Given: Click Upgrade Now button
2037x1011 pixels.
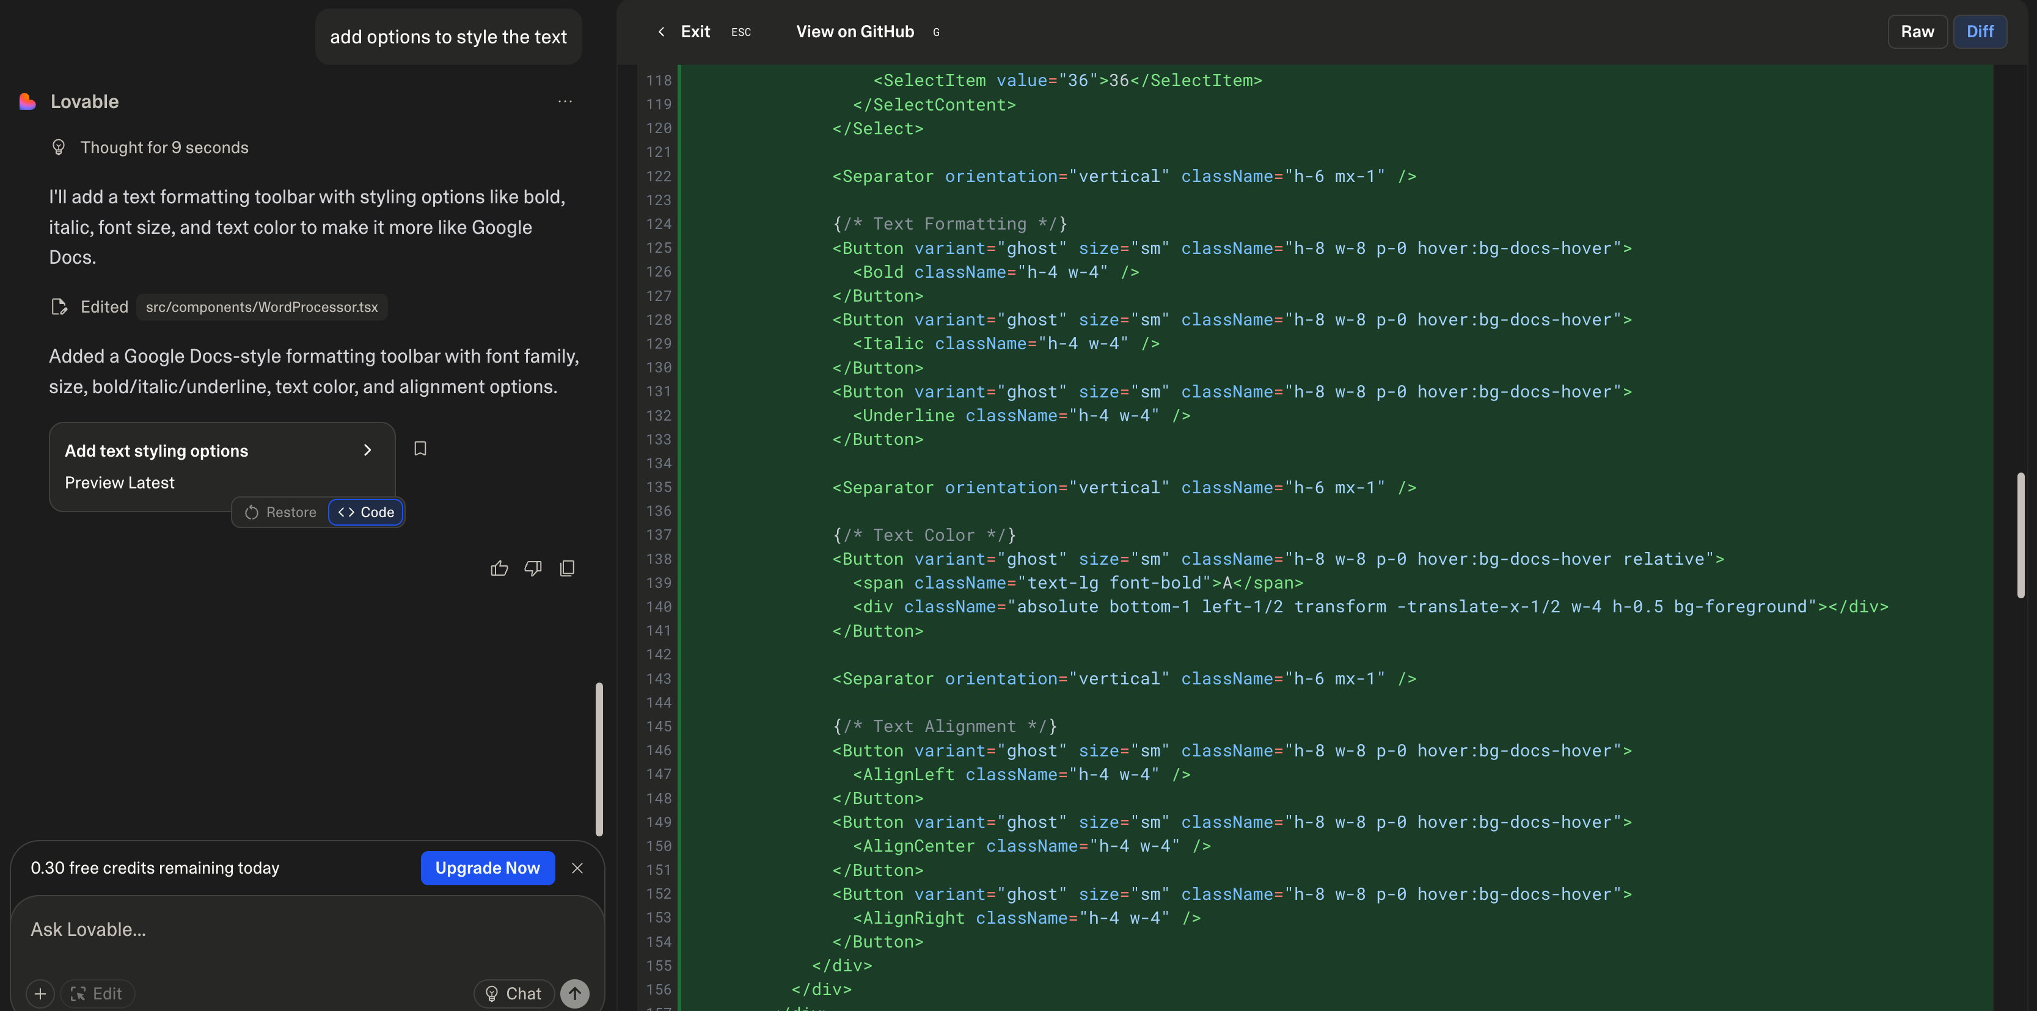Looking at the screenshot, I should pos(487,868).
